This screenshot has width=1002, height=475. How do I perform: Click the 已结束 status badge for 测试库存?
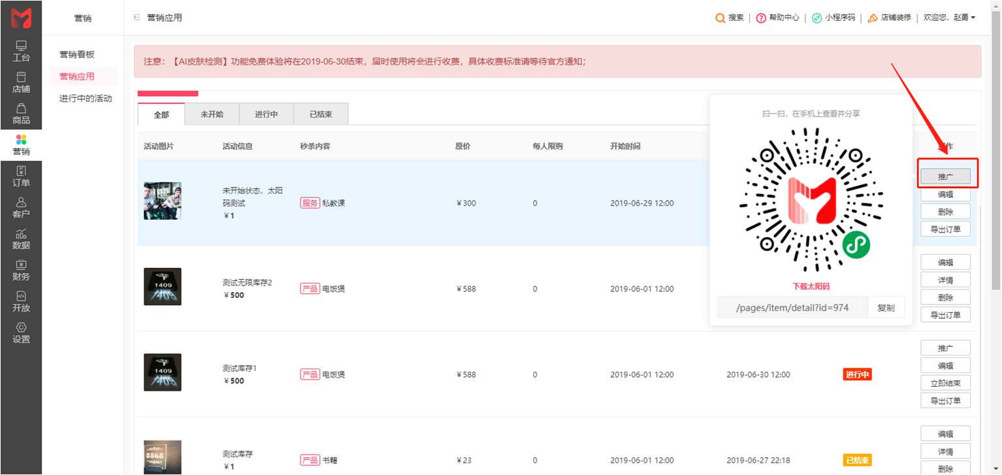click(858, 460)
